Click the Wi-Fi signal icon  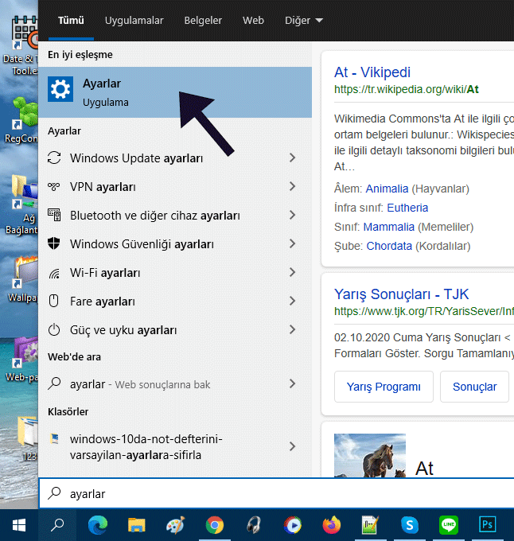[54, 273]
